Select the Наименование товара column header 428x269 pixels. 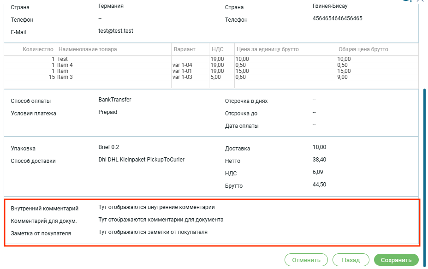[x=88, y=49]
